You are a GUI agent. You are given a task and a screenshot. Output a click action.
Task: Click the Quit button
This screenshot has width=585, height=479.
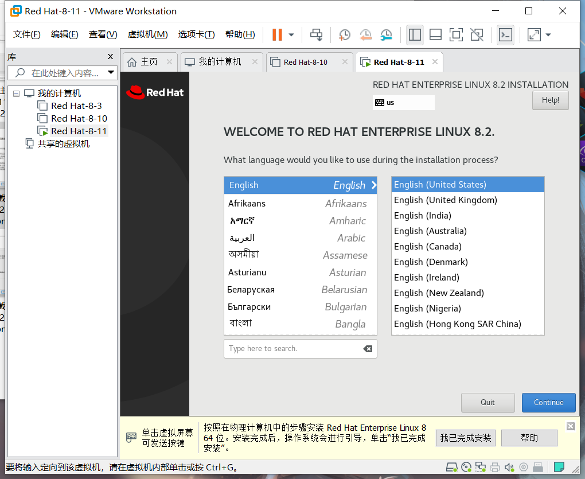point(487,403)
